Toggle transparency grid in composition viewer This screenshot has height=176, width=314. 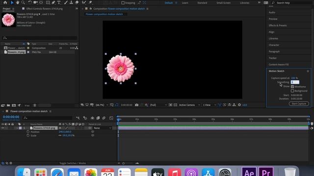click(x=175, y=105)
